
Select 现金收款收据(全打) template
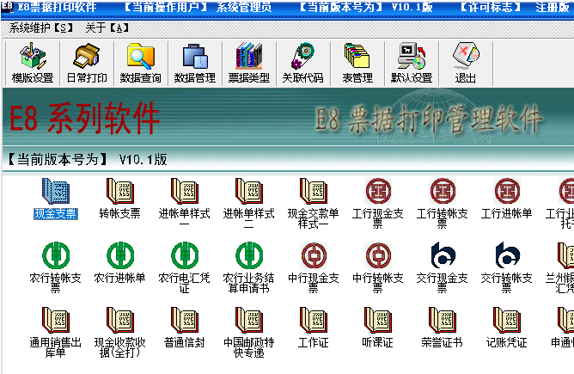(x=119, y=332)
